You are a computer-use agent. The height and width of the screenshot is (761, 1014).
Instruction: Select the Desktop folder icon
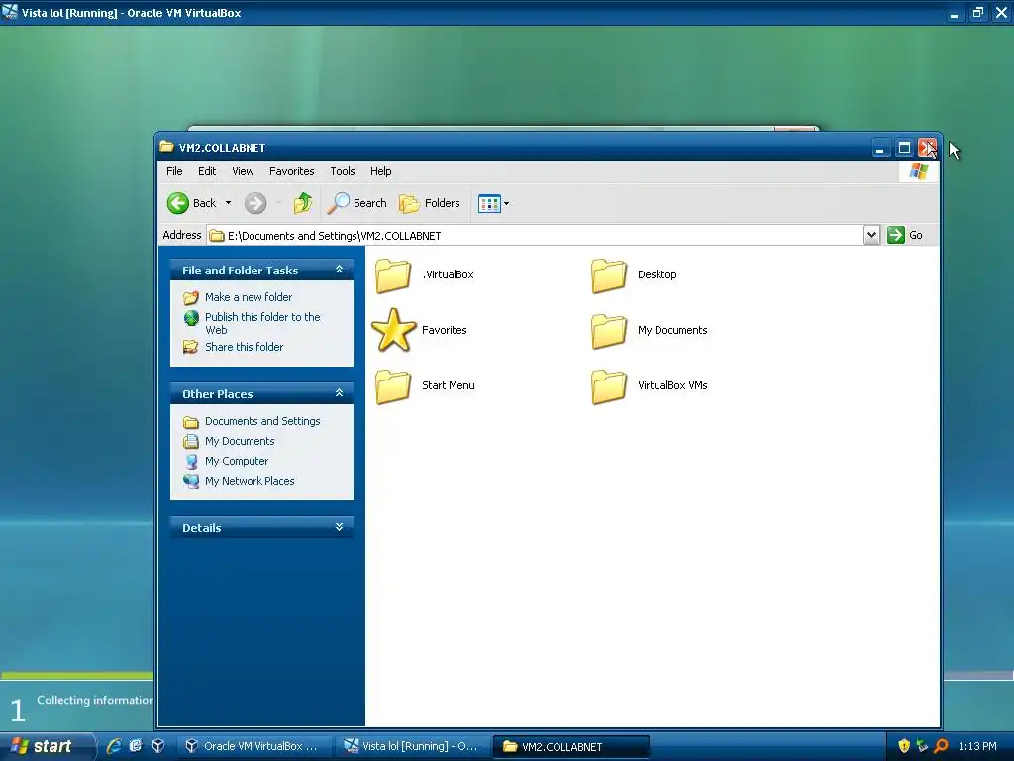tap(609, 275)
